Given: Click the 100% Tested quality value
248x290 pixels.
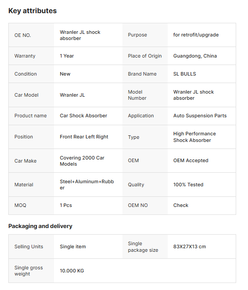Looking at the screenshot, I should (188, 185).
